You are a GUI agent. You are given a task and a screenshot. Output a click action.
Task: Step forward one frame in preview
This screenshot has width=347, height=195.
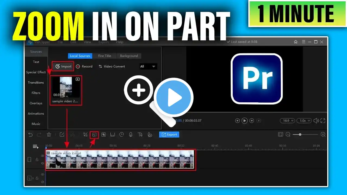pos(252,121)
